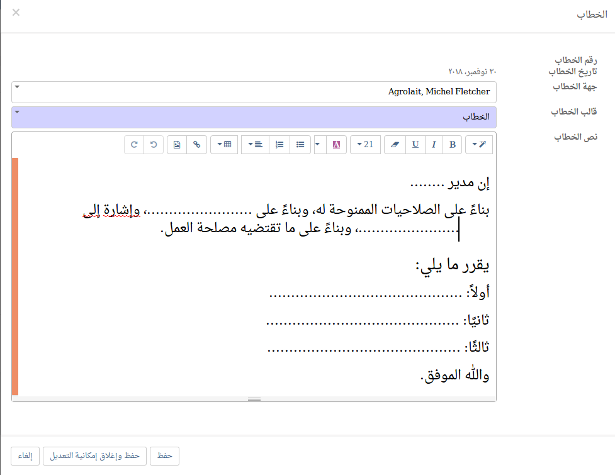615x475 pixels.
Task: Toggle underline text formatting
Action: point(415,145)
